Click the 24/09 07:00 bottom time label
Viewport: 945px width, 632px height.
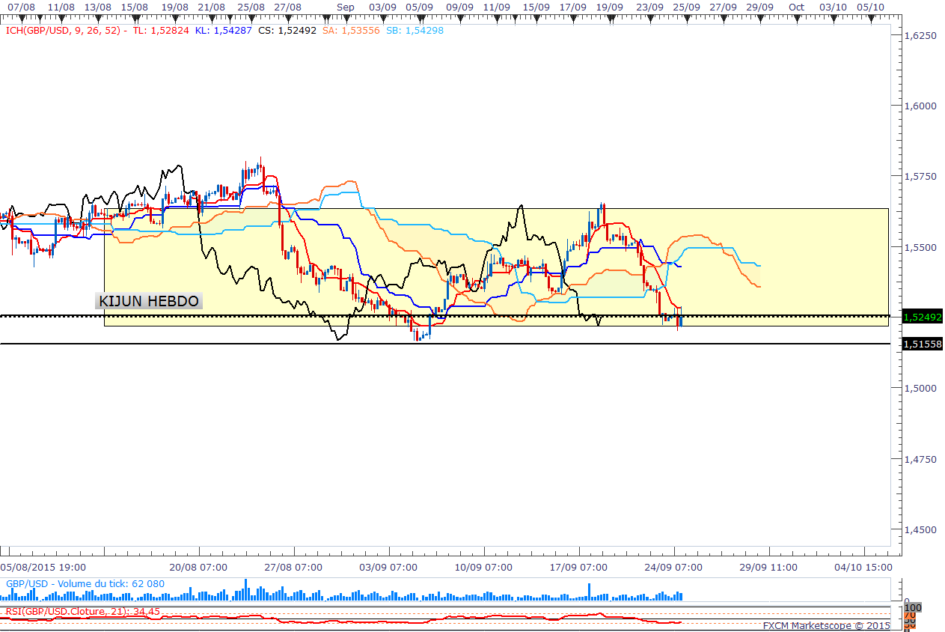[x=673, y=568]
